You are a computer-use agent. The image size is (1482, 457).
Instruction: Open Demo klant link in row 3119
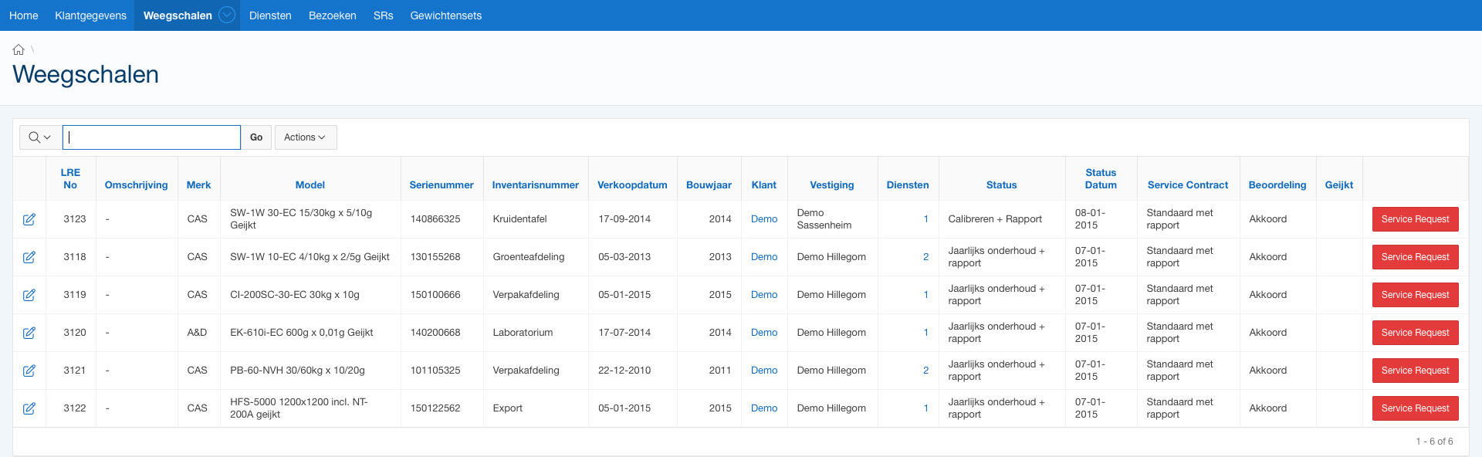click(764, 295)
